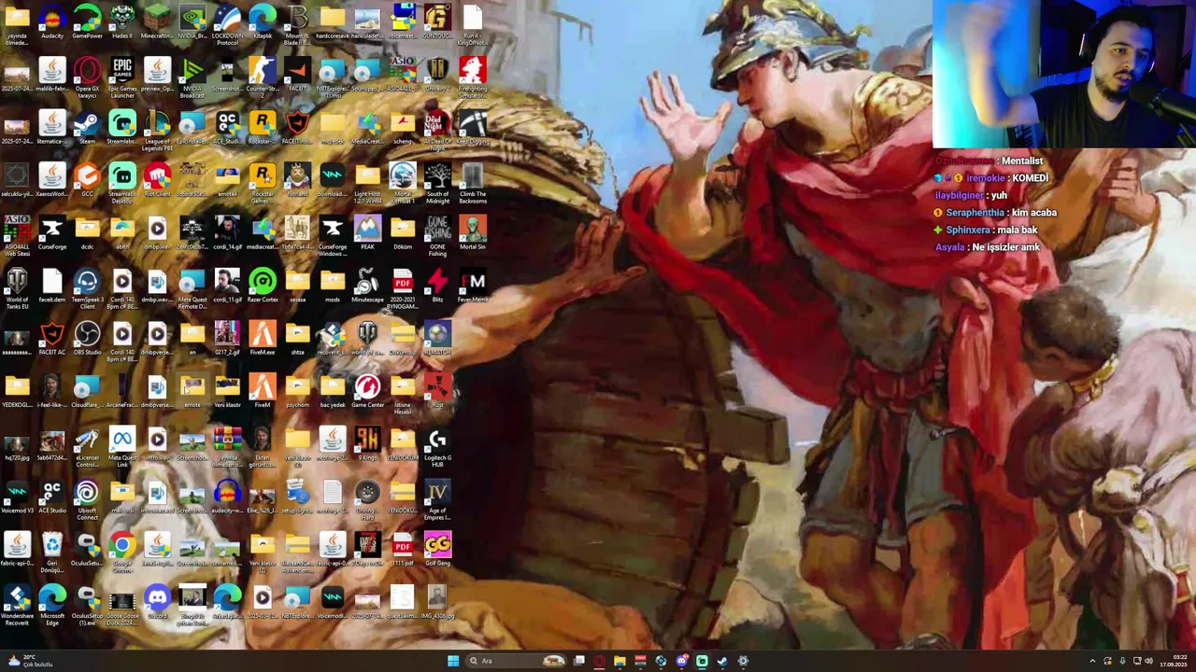Viewport: 1196px width, 672px height.
Task: Open the Minecraft launcher desktop icon
Action: pyautogui.click(x=157, y=22)
